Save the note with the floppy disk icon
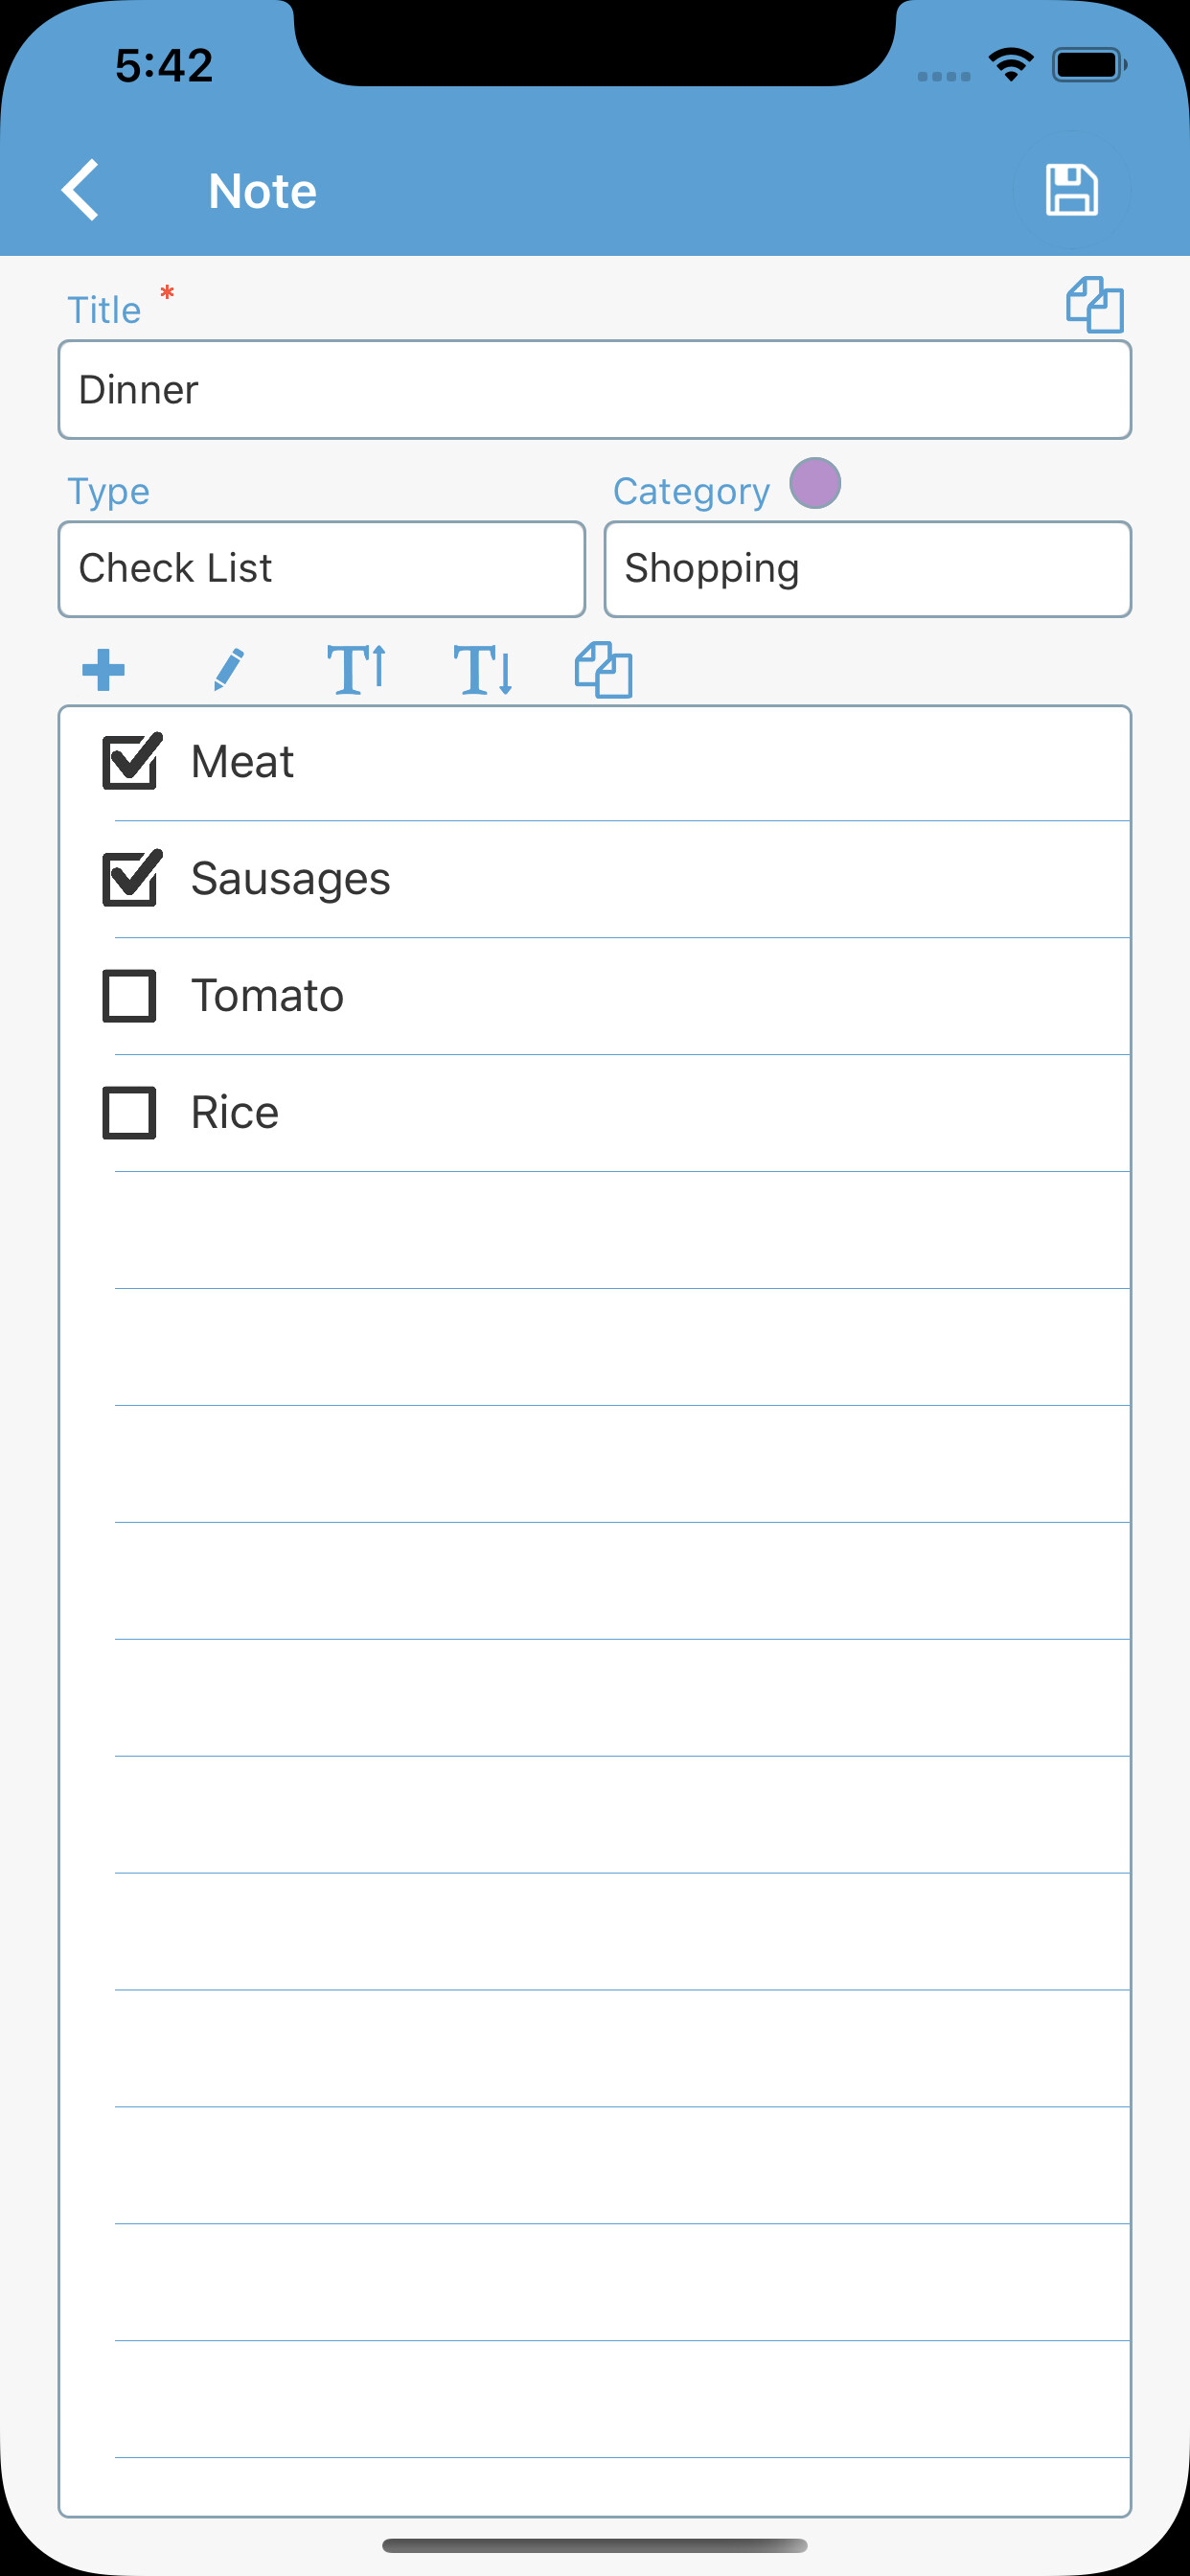 pos(1071,190)
